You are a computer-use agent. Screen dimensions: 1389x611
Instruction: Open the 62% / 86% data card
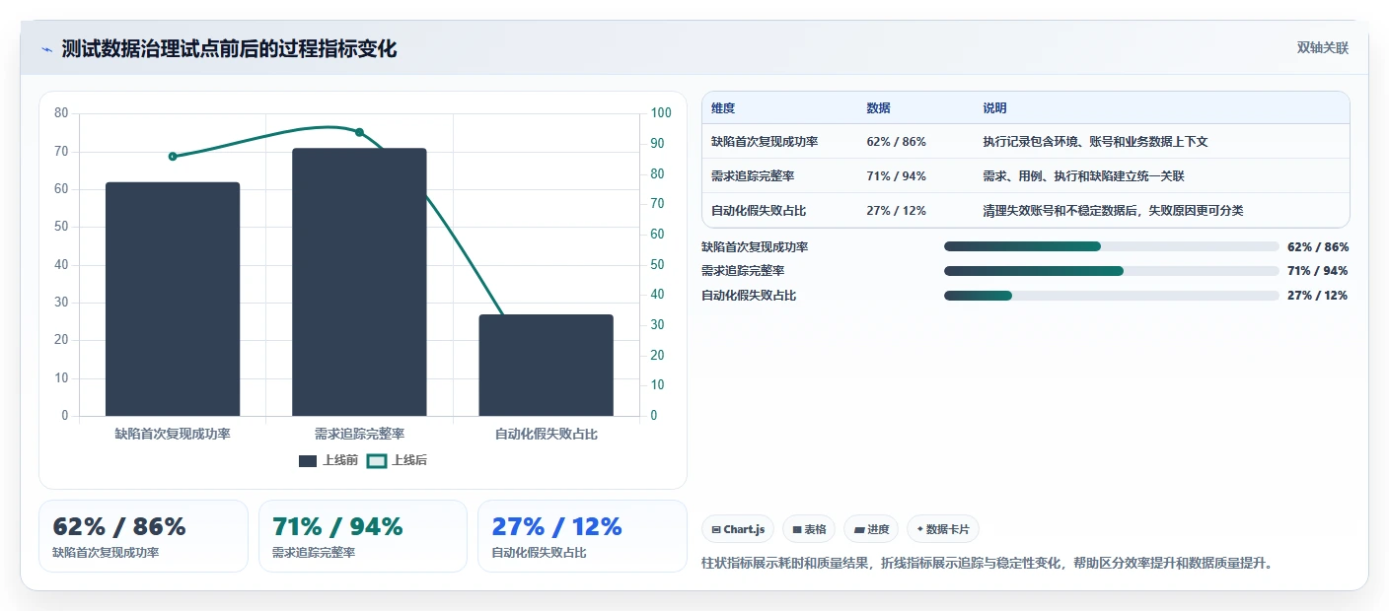(143, 536)
